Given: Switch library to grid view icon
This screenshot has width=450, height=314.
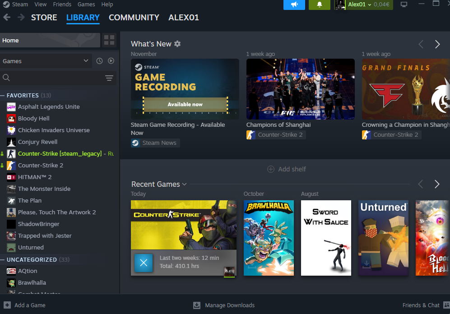Looking at the screenshot, I should 109,40.
